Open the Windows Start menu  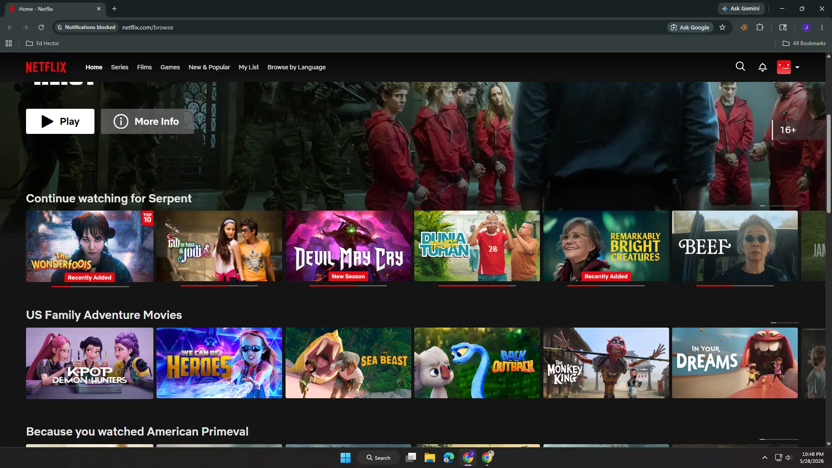(345, 458)
